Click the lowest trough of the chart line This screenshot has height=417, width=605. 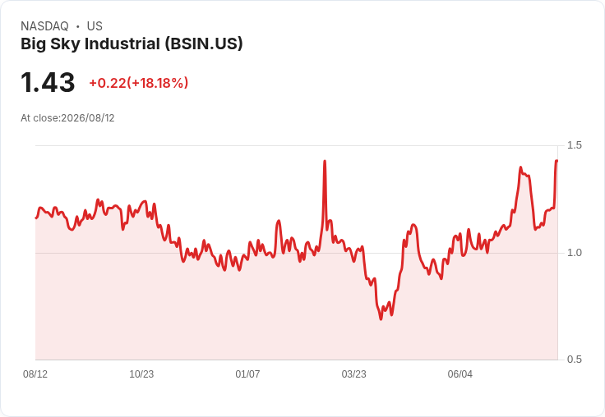click(381, 318)
